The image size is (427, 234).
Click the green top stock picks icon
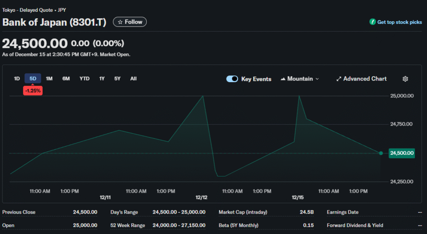[x=372, y=22]
